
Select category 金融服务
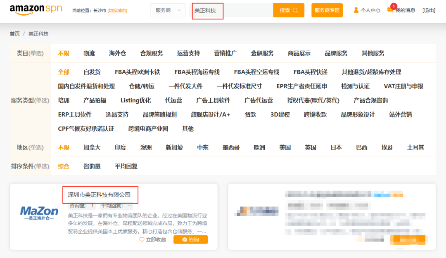point(262,53)
